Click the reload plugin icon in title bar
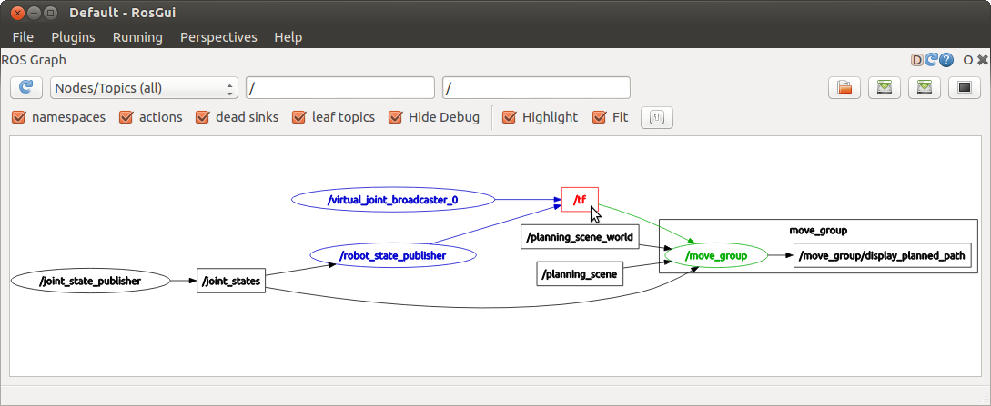 click(x=931, y=60)
